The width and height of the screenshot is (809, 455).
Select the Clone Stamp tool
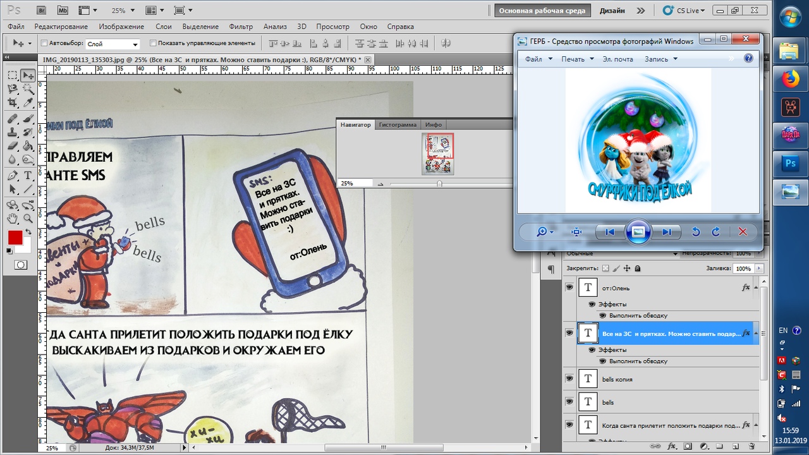(x=12, y=133)
